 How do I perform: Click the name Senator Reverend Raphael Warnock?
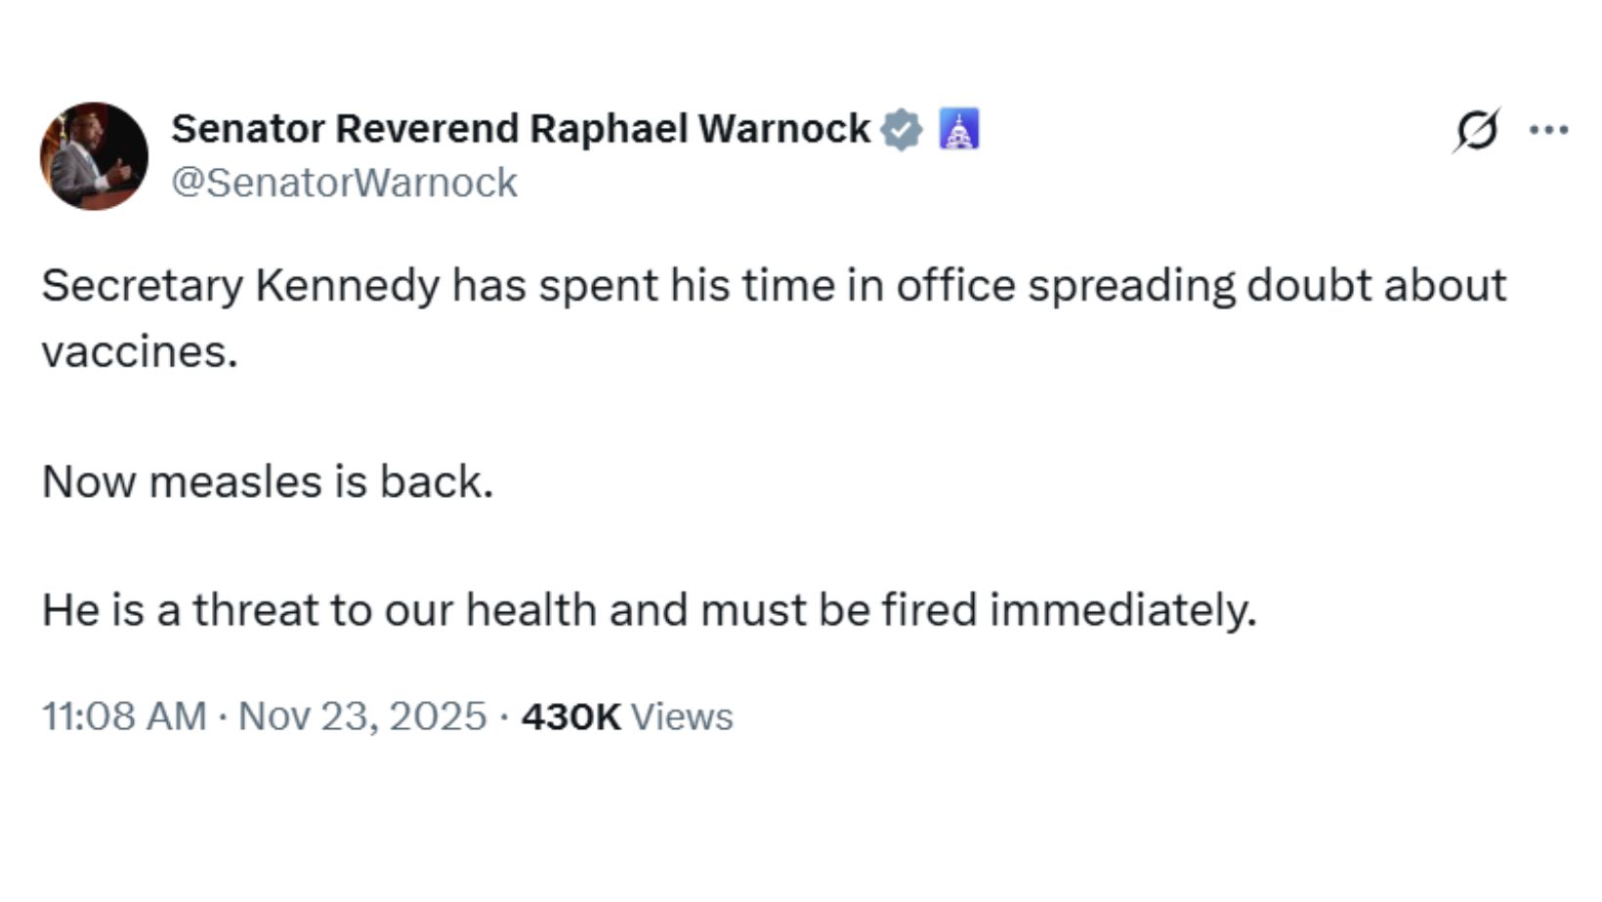[520, 129]
